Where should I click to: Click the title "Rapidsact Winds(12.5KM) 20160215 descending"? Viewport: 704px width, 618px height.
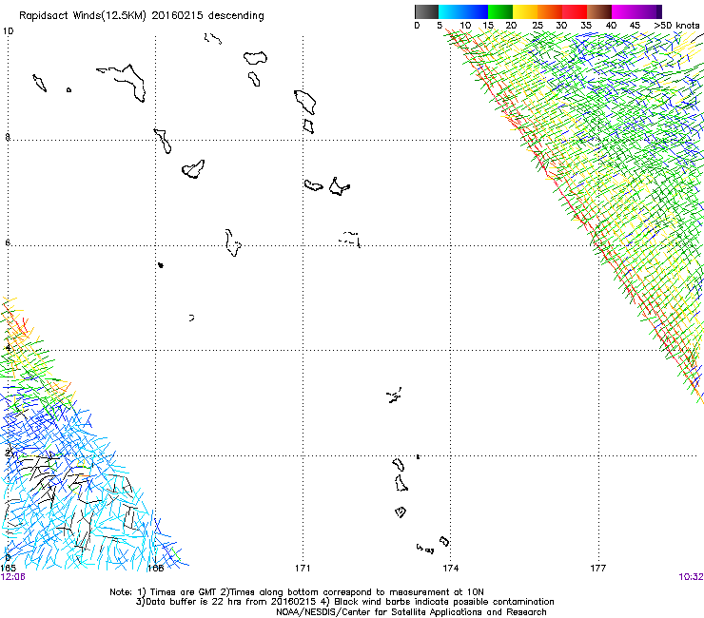142,16
